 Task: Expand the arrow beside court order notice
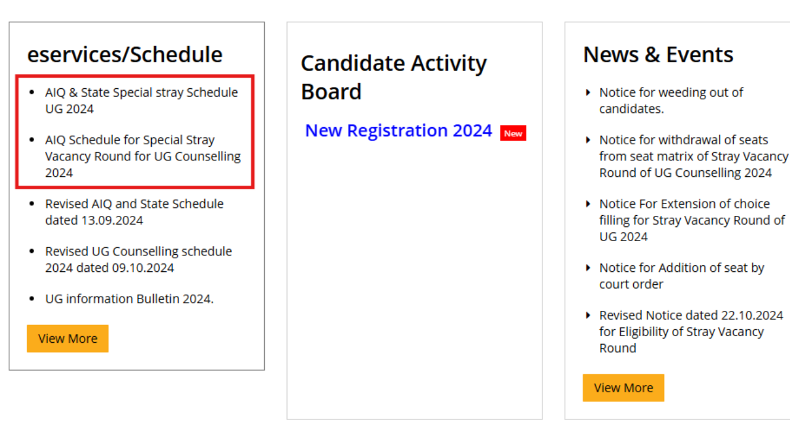tap(587, 268)
